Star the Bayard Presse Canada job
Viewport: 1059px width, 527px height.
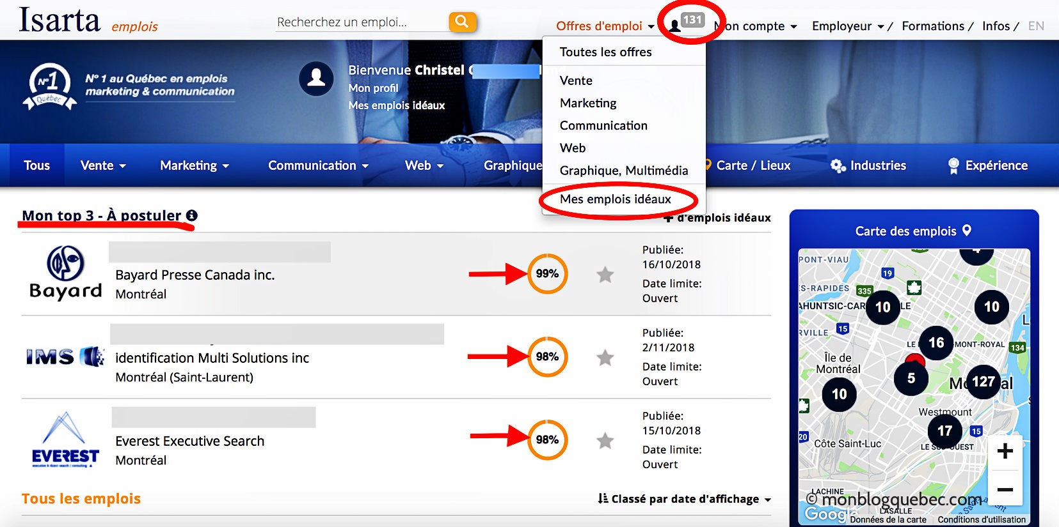605,275
